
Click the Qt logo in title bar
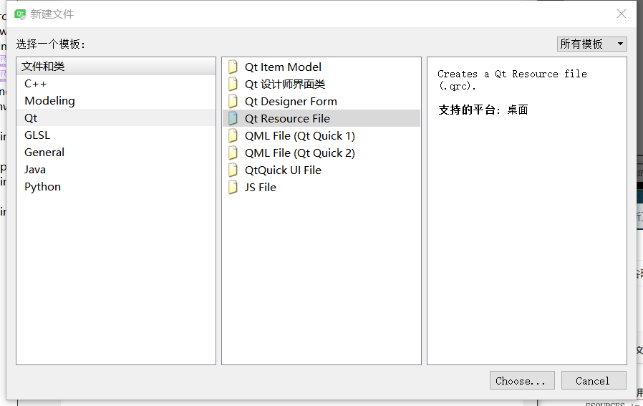tap(20, 14)
